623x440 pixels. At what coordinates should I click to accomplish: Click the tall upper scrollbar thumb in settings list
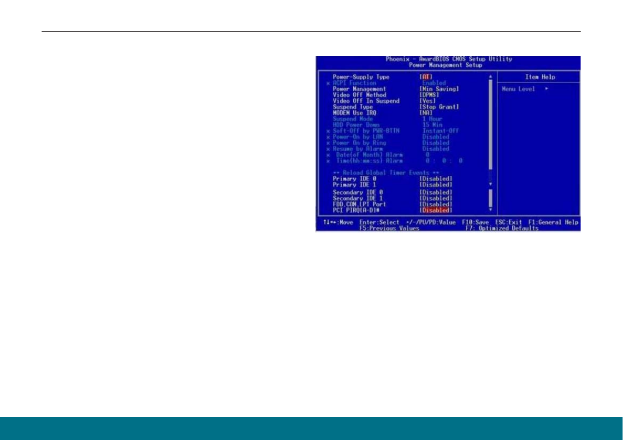tap(490, 125)
